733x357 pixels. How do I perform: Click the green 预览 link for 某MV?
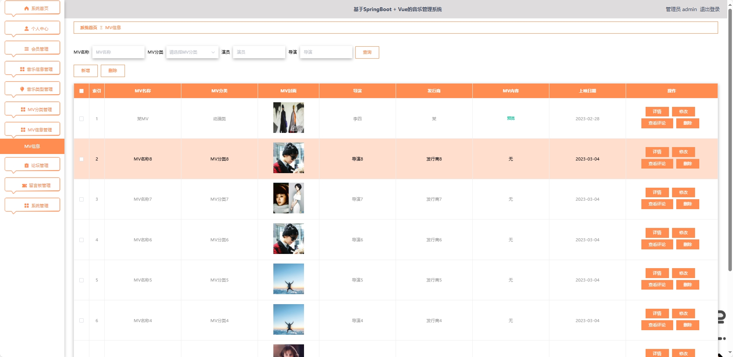pyautogui.click(x=511, y=118)
